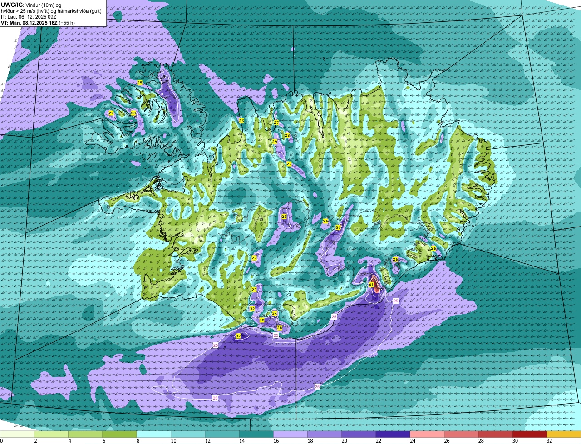Screen dimensions: 581x444
Task: Pick the 28–30 m/s red legend swatch
Action: click(495, 434)
